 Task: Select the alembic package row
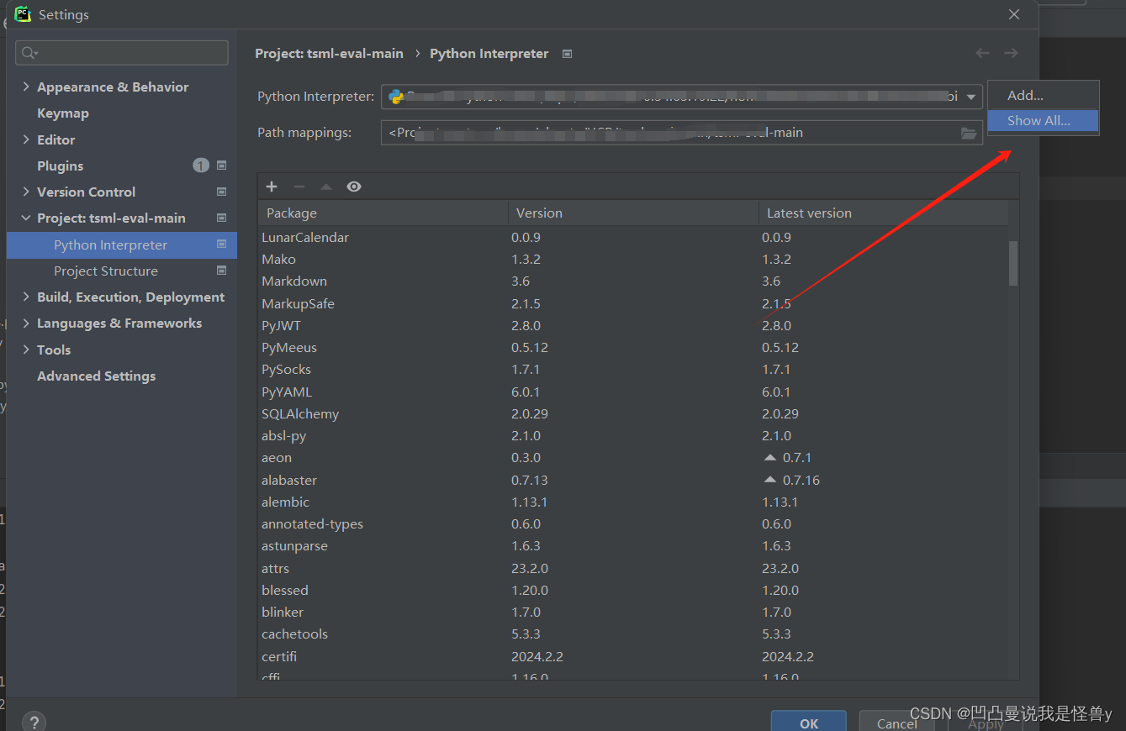click(x=633, y=502)
